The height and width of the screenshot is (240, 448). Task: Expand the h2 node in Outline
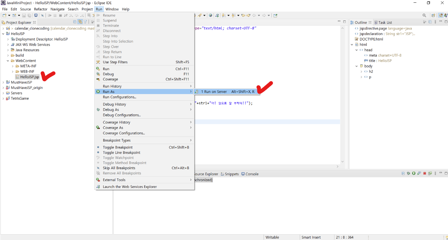point(362,71)
